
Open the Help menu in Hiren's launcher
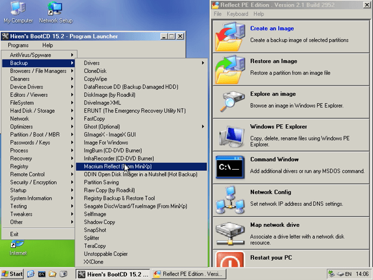[48, 45]
